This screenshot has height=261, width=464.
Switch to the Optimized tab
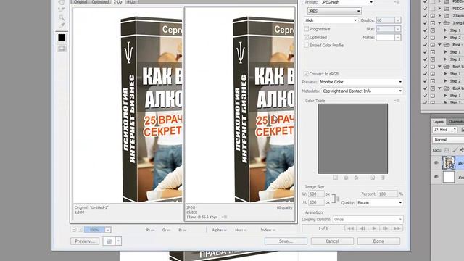click(x=100, y=1)
